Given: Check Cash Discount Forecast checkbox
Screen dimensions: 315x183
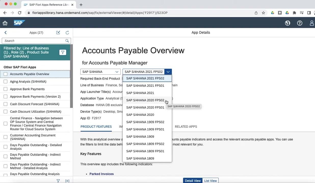Looking at the screenshot, I should (x=6, y=104).
